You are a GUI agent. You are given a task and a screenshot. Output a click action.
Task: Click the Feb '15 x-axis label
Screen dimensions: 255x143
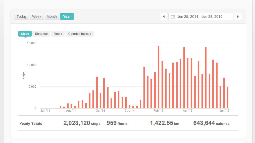click(158, 111)
